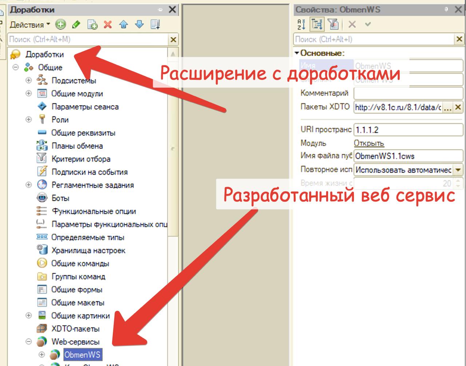Viewport: 466px width, 366px height.
Task: Expand the Регламентные задания node
Action: coord(29,185)
